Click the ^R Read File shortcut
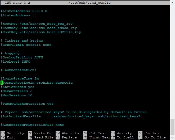Screen dimensions: 175x140 [x=41, y=137]
